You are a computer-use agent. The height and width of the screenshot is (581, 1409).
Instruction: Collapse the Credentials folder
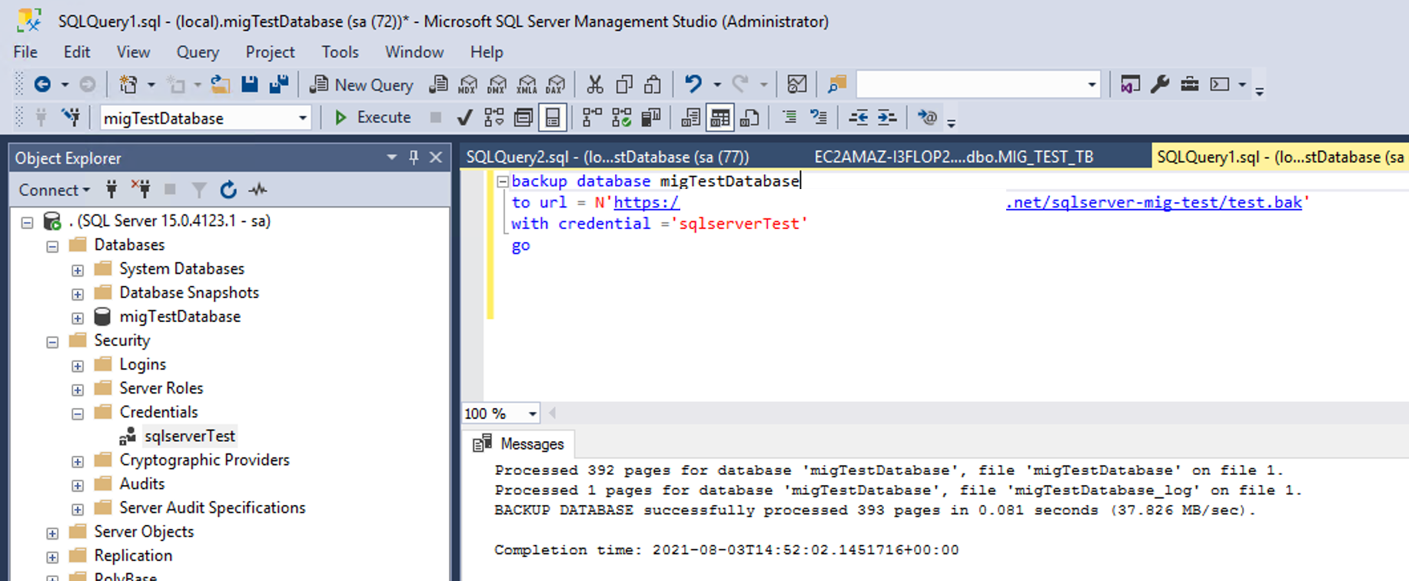click(x=78, y=413)
